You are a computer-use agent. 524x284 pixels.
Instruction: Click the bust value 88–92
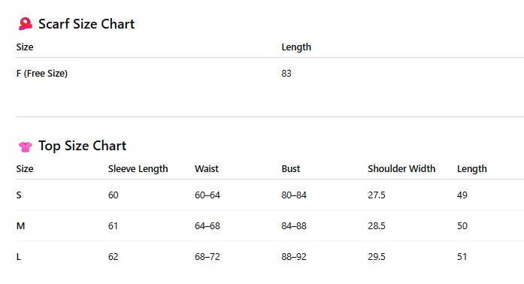point(294,257)
